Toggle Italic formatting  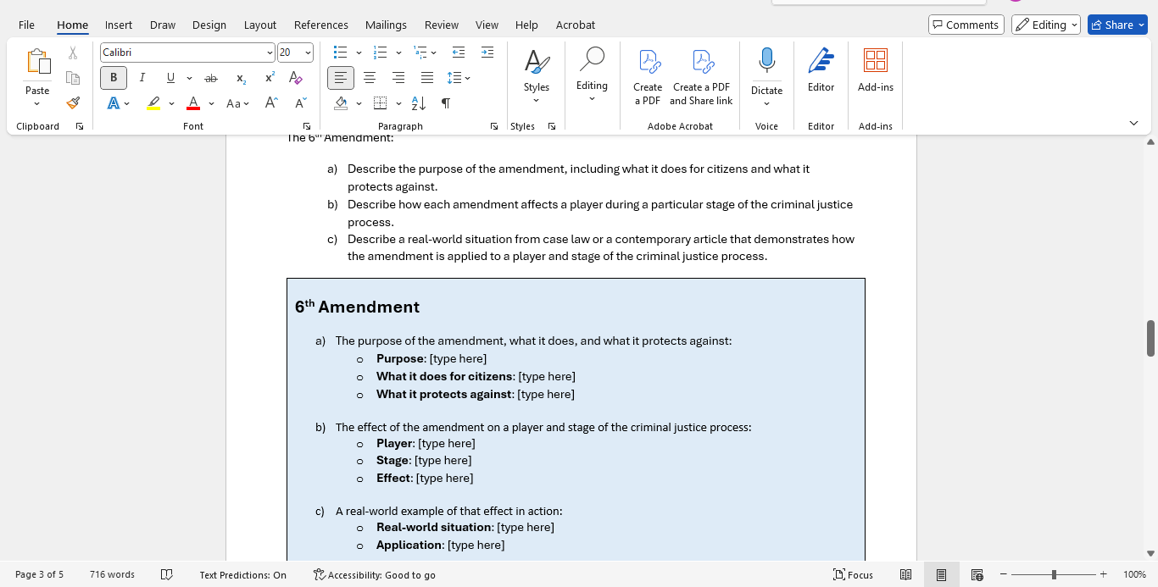coord(142,78)
